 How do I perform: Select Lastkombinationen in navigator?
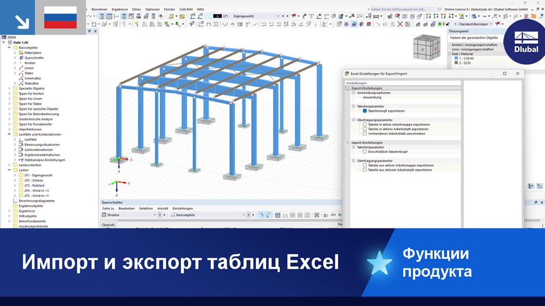(x=38, y=150)
